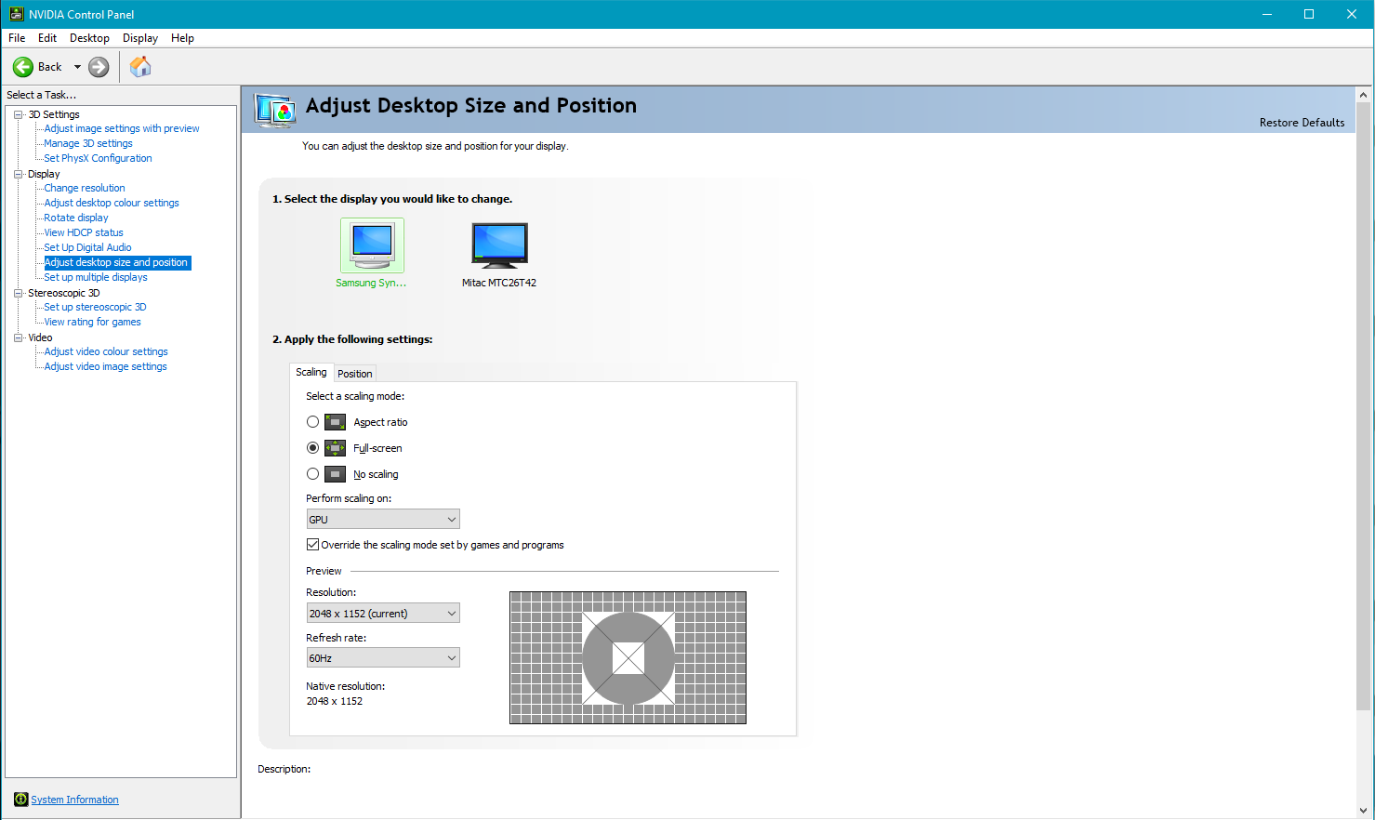The height and width of the screenshot is (820, 1375).
Task: Open View HDCP status
Action: 84,232
